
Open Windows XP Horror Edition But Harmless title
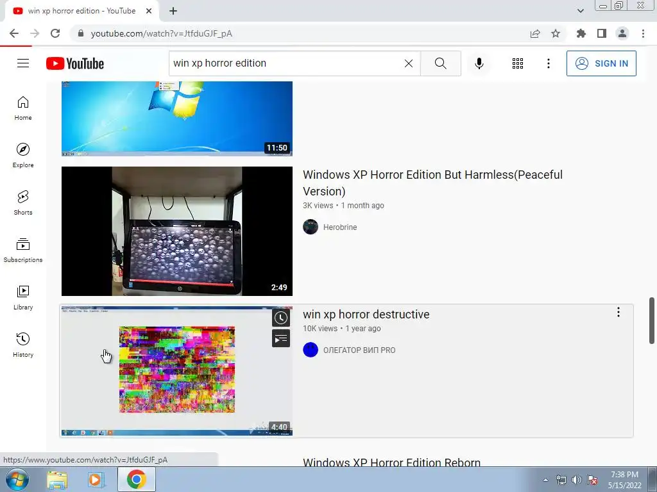tap(432, 183)
